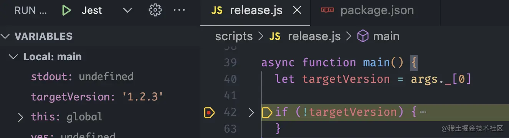
Task: Start debugging with the green play icon
Action: point(66,10)
